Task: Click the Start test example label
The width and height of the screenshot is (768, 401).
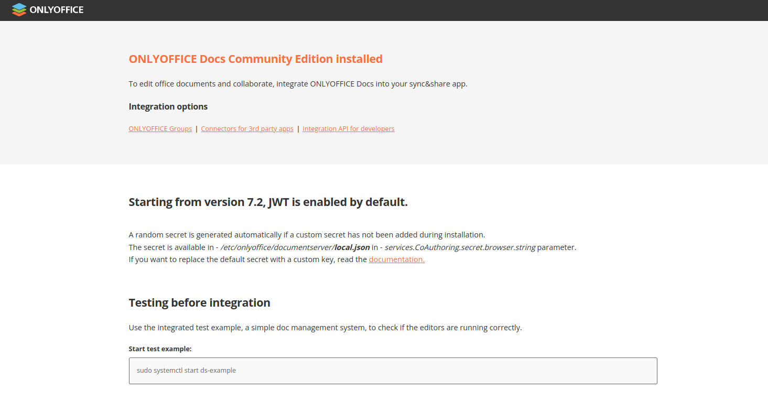Action: coord(160,349)
